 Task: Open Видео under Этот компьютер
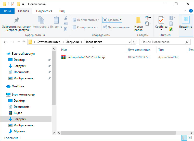[18, 113]
